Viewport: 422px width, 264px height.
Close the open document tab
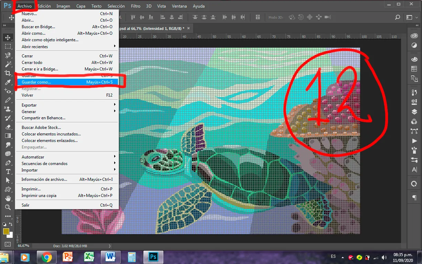tap(188, 28)
